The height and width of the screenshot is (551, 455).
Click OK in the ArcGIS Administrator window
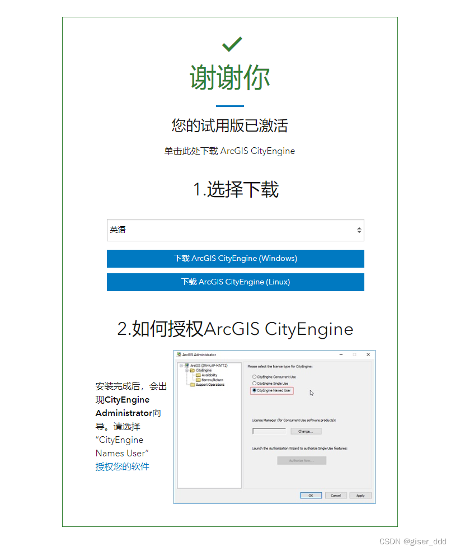[311, 496]
